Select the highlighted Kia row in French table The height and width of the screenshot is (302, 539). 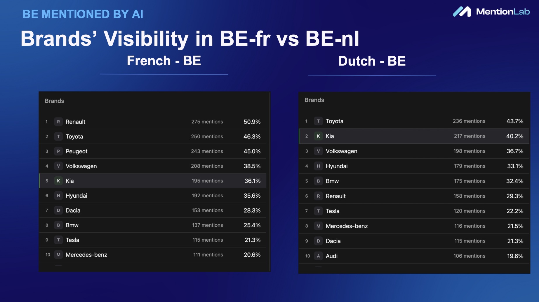(x=153, y=181)
